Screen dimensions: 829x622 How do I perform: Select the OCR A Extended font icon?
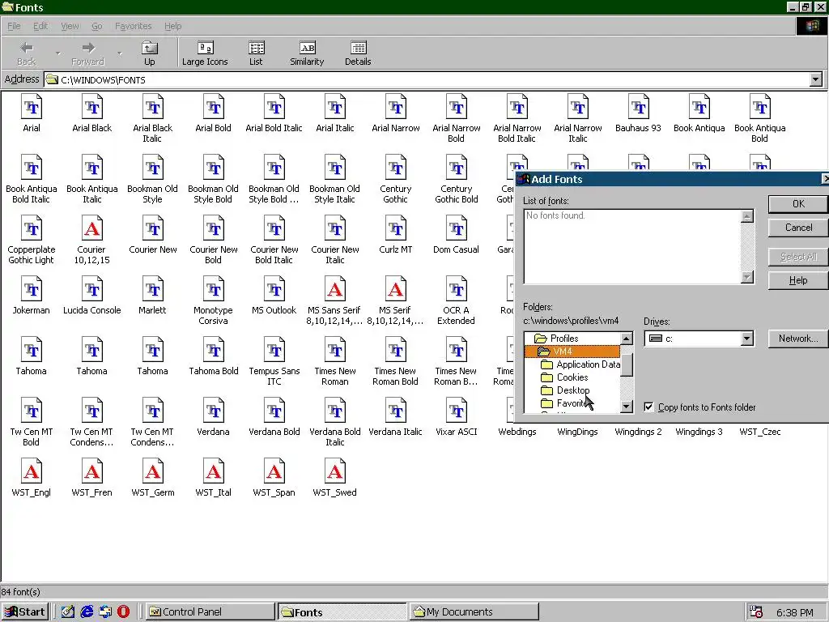[457, 289]
